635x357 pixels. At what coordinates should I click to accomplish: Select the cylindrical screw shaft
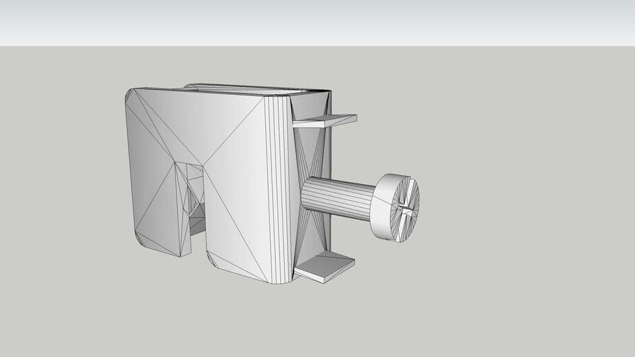tap(338, 198)
